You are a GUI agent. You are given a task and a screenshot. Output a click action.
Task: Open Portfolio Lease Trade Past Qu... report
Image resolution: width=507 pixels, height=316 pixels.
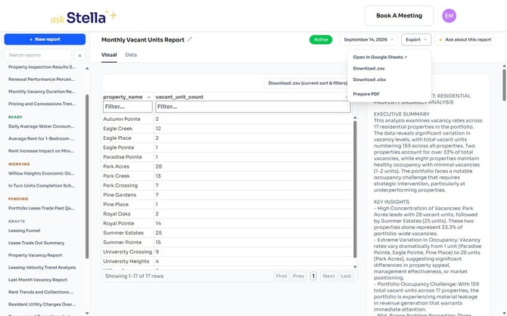click(42, 209)
